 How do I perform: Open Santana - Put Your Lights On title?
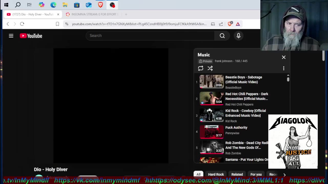[247, 159]
